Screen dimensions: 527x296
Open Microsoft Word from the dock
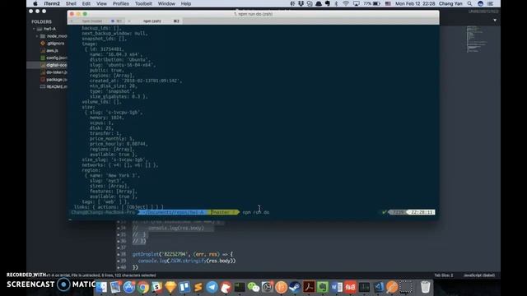[336, 287]
